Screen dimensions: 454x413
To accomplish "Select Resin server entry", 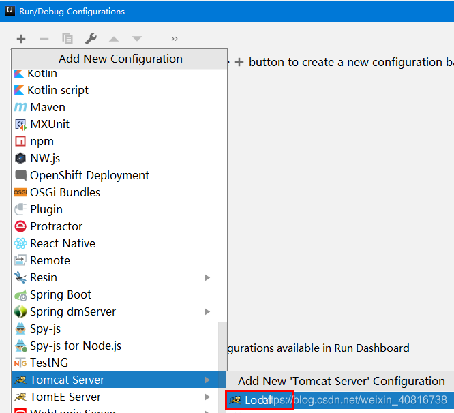I will click(119, 277).
